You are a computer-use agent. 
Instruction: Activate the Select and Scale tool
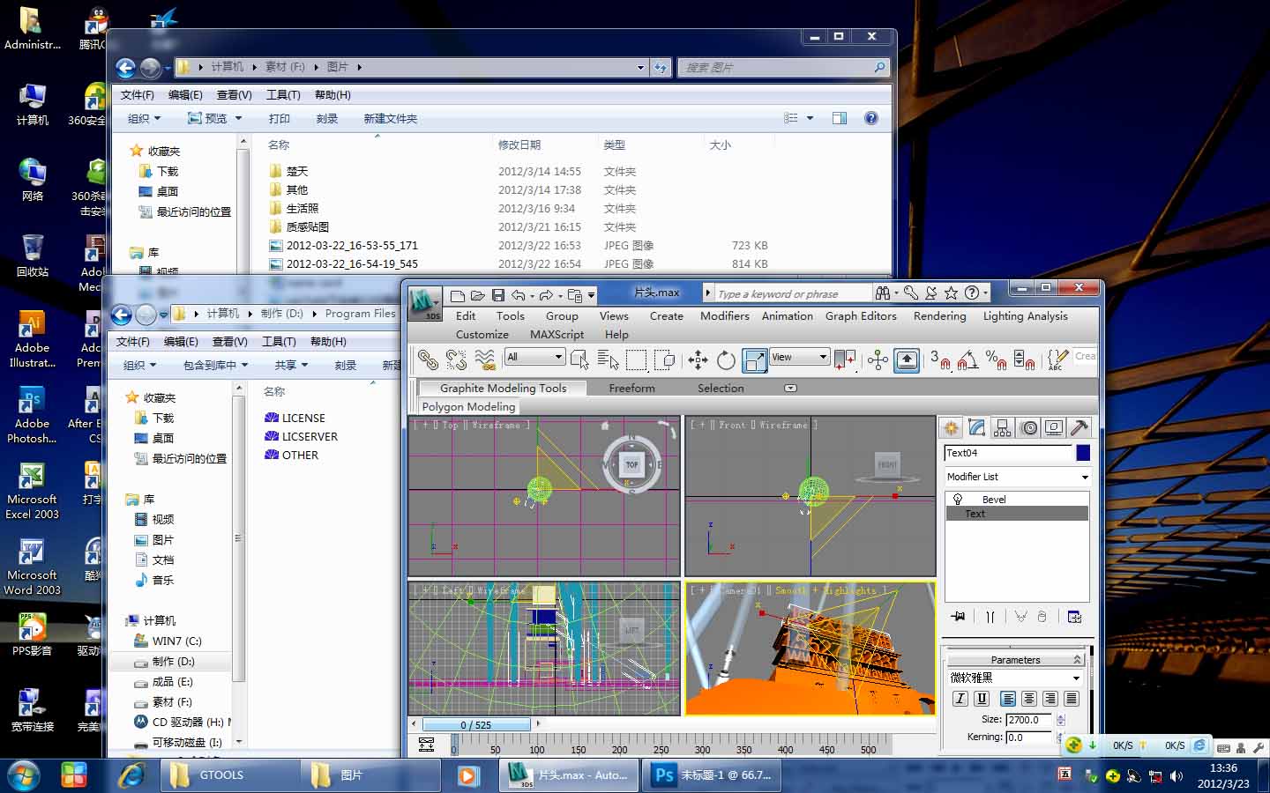(x=755, y=359)
